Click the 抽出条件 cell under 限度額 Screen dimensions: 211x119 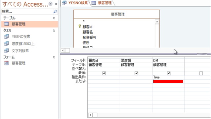click(136, 77)
